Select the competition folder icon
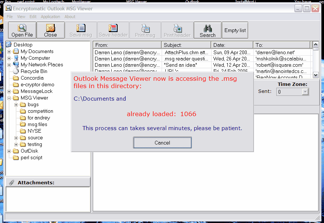324x223 pixels. point(23,111)
